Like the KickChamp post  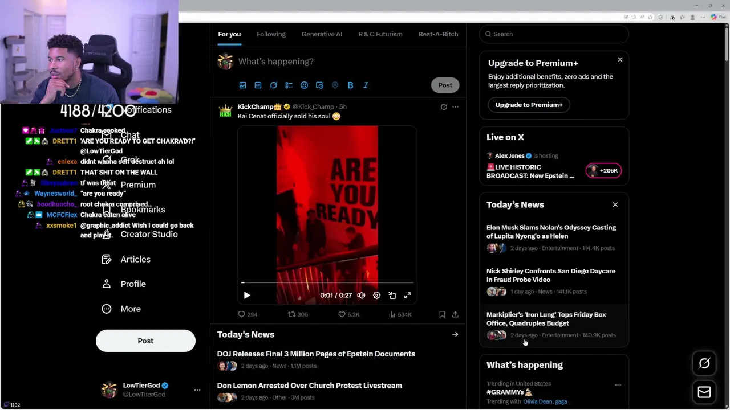[348, 314]
